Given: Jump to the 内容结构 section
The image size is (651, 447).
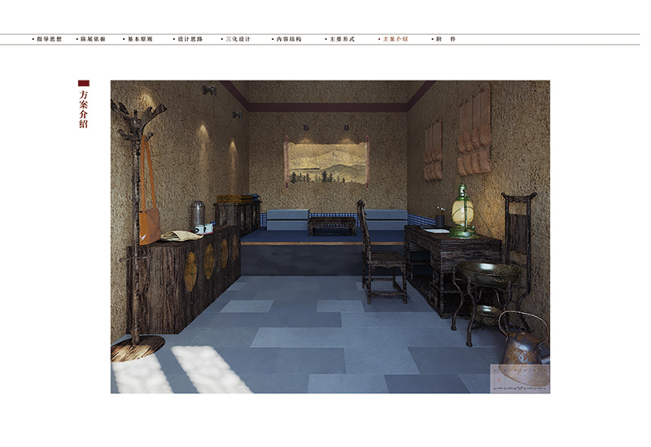Looking at the screenshot, I should pyautogui.click(x=288, y=39).
